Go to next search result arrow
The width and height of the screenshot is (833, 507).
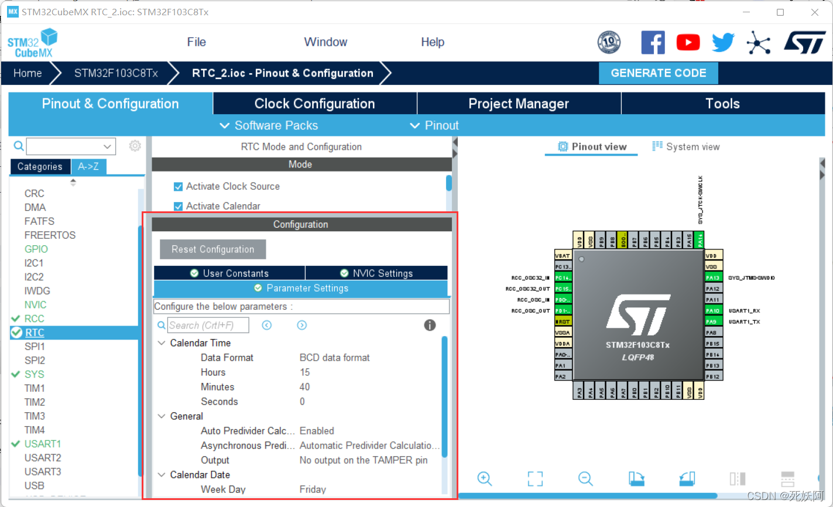click(302, 325)
